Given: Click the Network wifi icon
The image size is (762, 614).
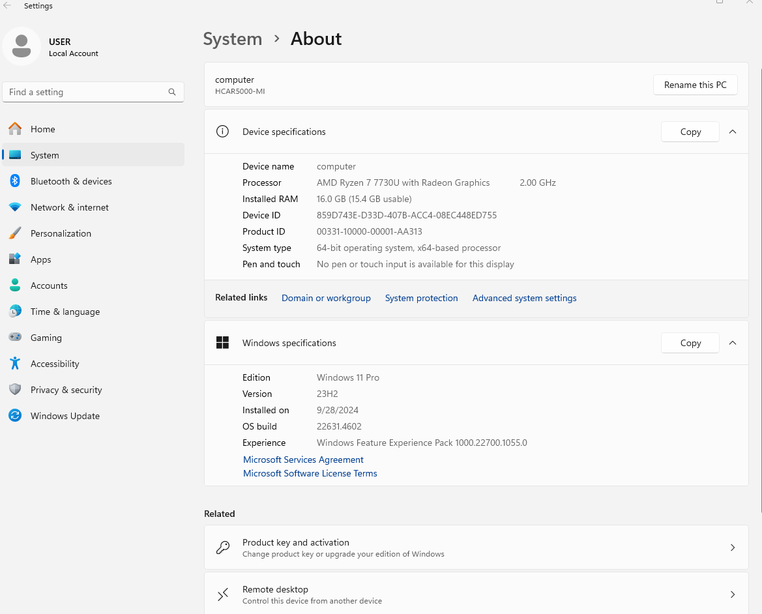Looking at the screenshot, I should (15, 207).
